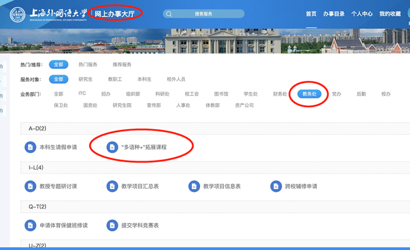Filter service audience by 教职工
Viewport: 410px width, 250px height.
[x=115, y=79]
